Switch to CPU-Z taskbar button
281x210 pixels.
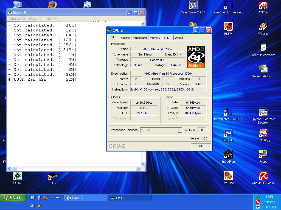click(130, 198)
